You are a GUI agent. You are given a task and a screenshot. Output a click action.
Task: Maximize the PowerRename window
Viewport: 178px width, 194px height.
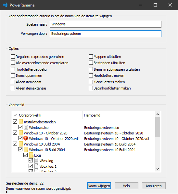click(155, 5)
